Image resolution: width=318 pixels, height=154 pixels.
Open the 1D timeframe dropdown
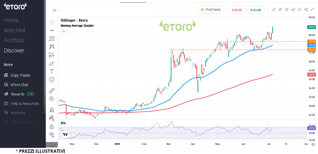click(x=56, y=10)
